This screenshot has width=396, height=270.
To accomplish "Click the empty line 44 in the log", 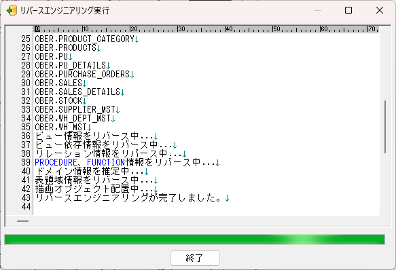I will [x=206, y=207].
